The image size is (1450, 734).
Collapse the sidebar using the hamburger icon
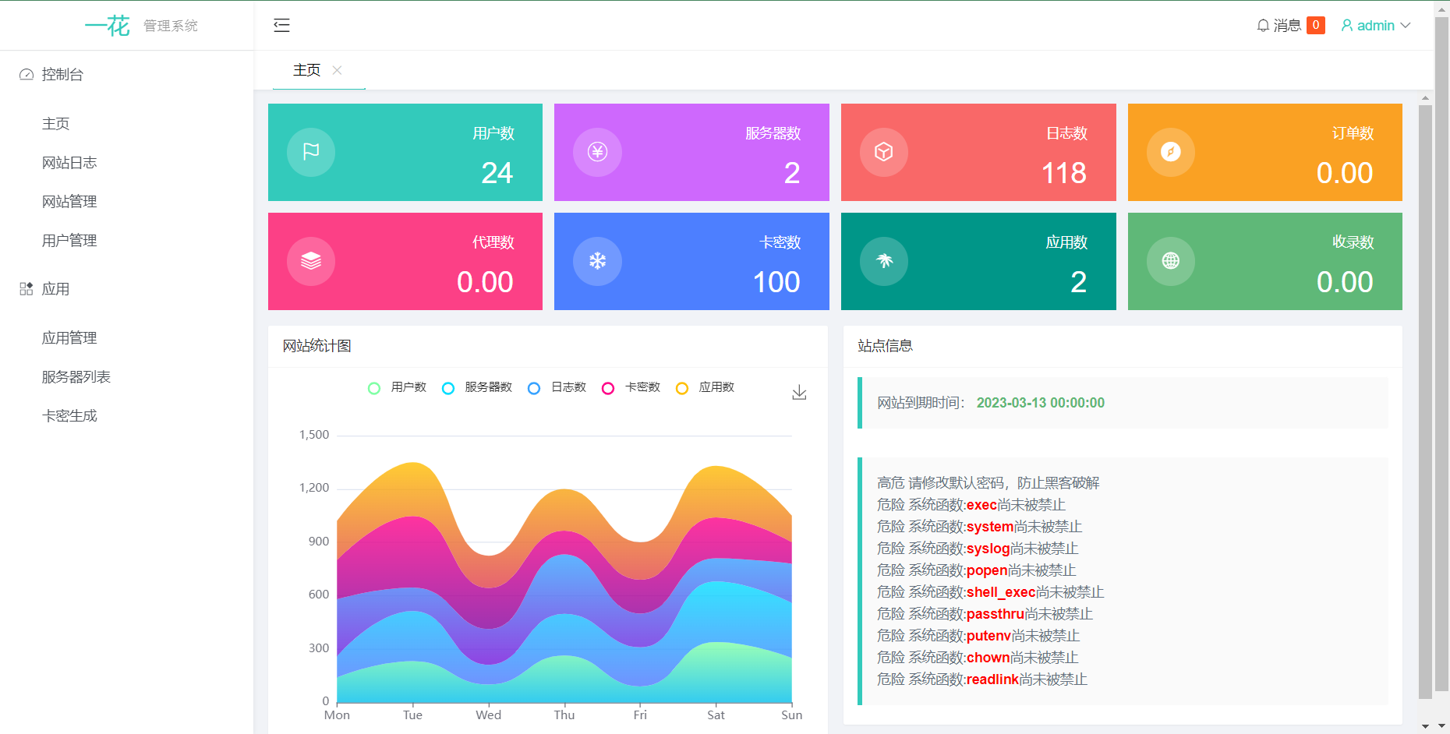[x=281, y=25]
